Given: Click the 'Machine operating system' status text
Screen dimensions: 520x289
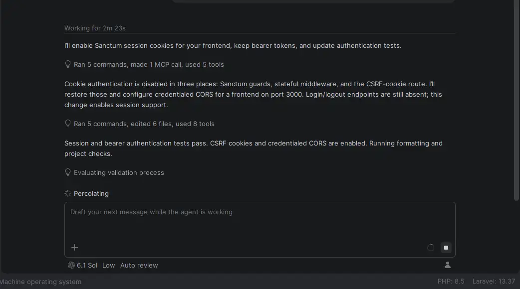Looking at the screenshot, I should tap(40, 282).
